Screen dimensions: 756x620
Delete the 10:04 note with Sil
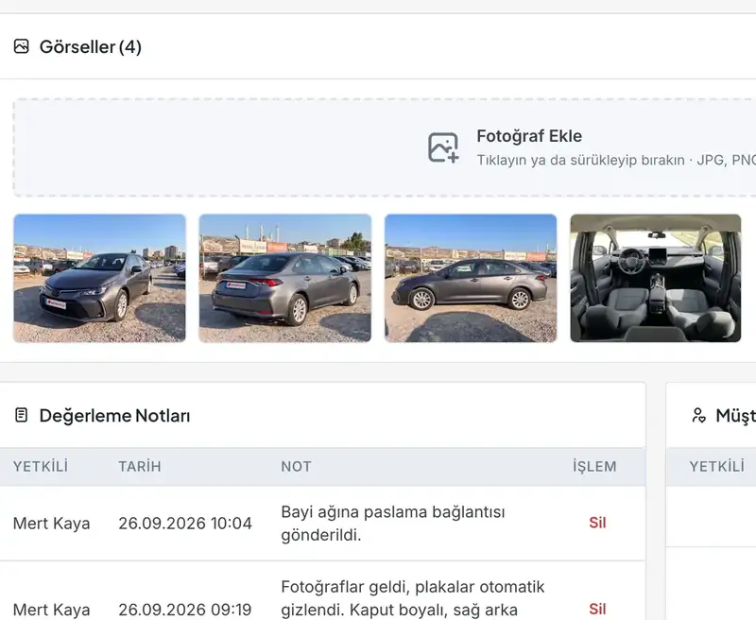(x=597, y=523)
